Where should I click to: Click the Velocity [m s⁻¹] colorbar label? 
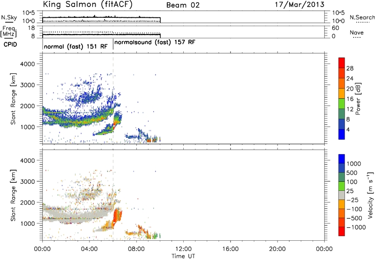click(x=370, y=195)
